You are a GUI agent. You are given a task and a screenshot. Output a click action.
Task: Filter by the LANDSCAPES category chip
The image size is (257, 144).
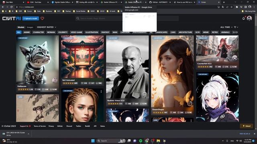[161, 32]
